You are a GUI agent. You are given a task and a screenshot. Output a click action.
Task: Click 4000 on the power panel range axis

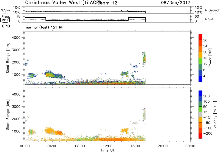[x=16, y=38]
